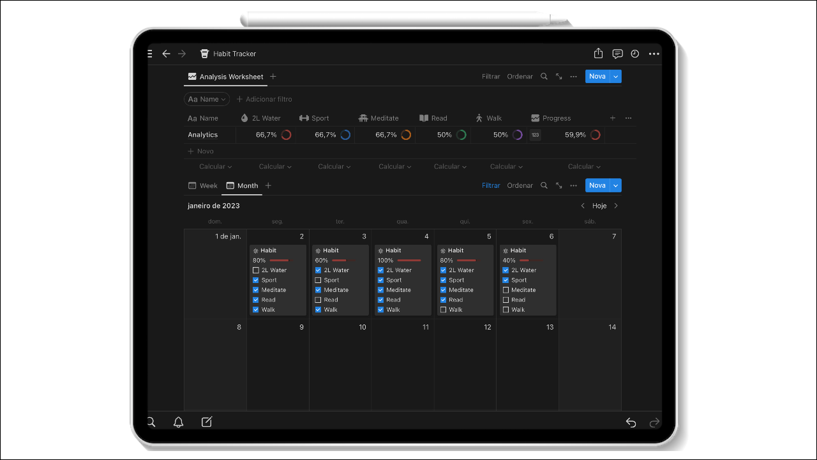The image size is (817, 460).
Task: Undo with the bottom bar arrow
Action: (x=631, y=422)
